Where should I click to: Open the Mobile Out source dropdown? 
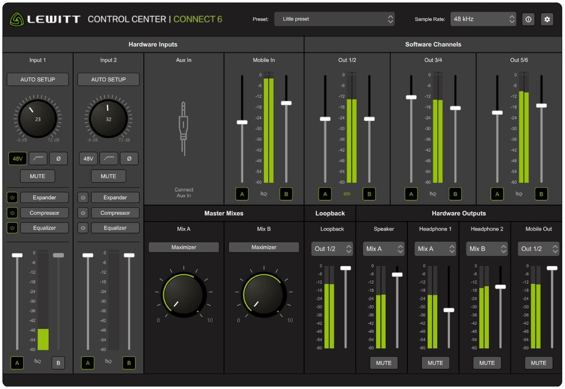click(539, 249)
